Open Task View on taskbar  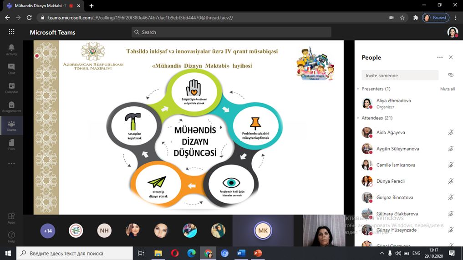coord(141,253)
